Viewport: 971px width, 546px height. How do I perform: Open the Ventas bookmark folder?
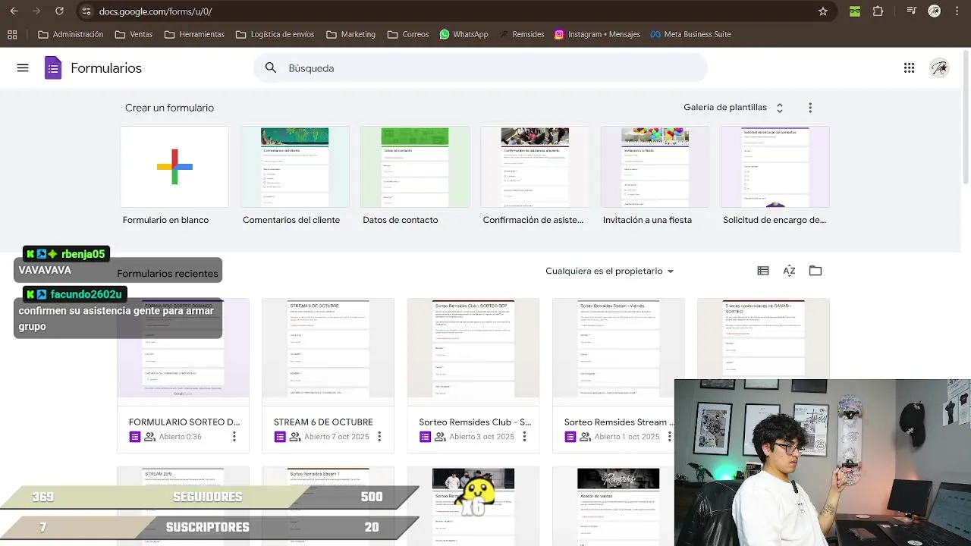click(134, 34)
